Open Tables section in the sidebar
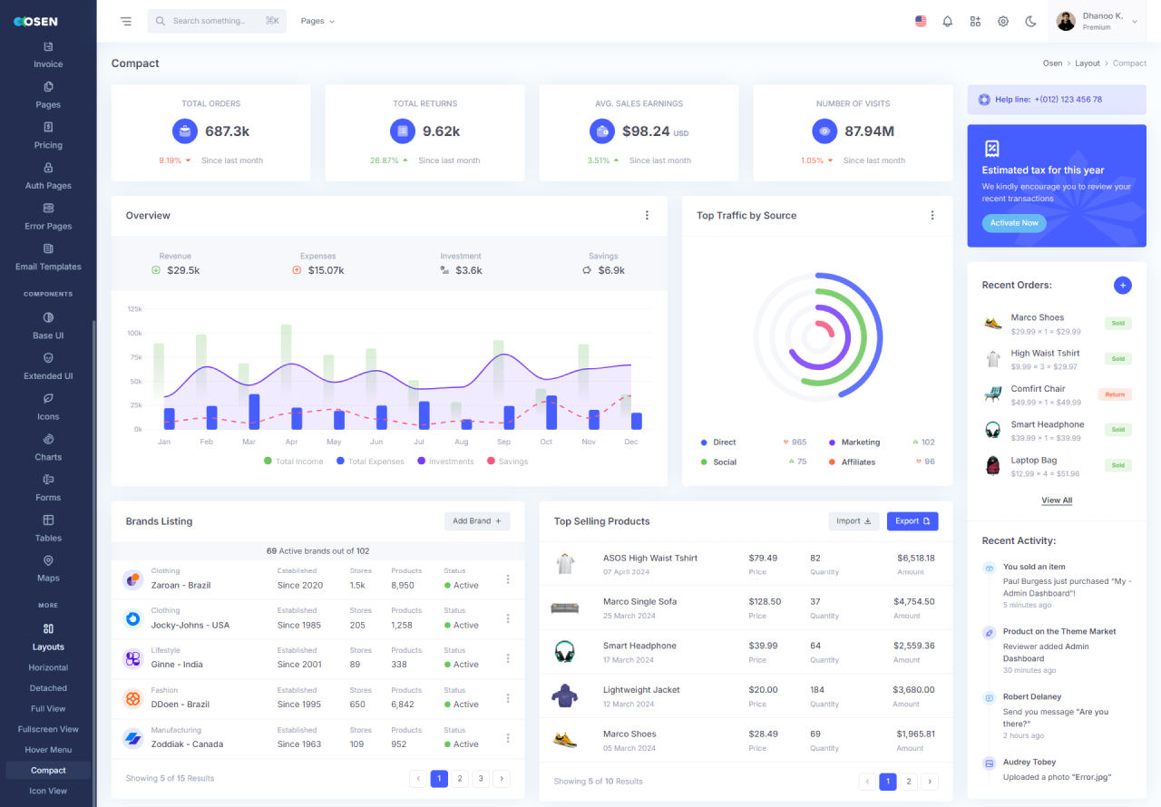Screen dimensions: 1161x807 [48, 529]
